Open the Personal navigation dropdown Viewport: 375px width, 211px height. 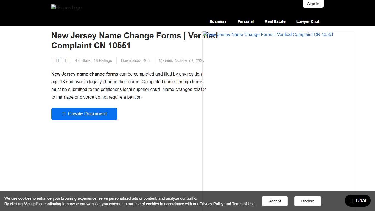coord(245,21)
